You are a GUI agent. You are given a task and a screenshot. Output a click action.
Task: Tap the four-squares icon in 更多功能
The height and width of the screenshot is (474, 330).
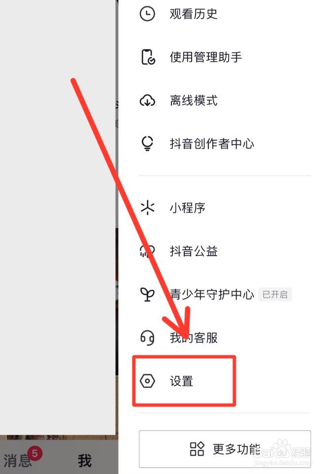[x=197, y=449]
